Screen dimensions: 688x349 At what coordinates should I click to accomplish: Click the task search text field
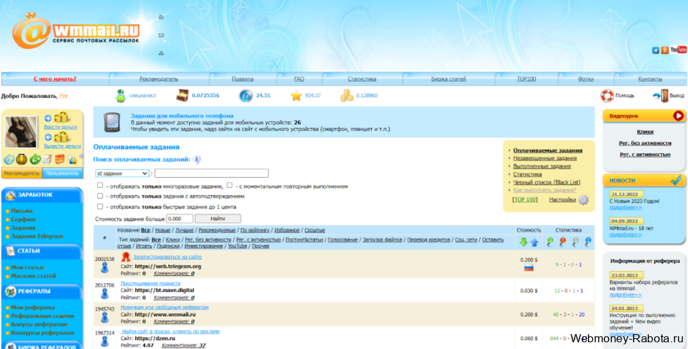(x=212, y=173)
